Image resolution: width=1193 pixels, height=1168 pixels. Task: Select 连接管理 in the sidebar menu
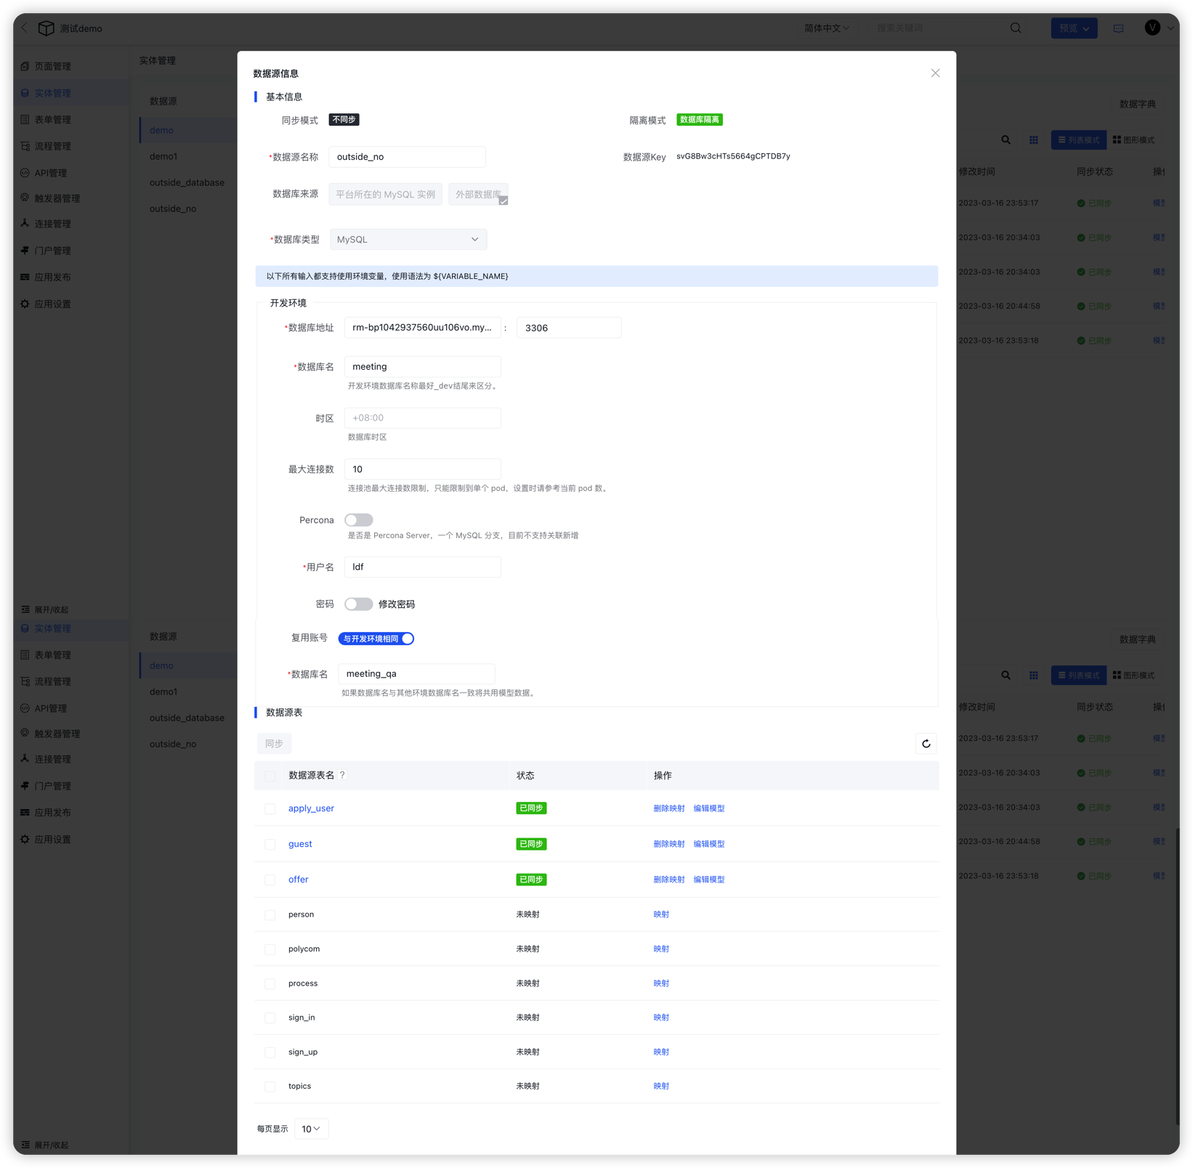(x=53, y=224)
